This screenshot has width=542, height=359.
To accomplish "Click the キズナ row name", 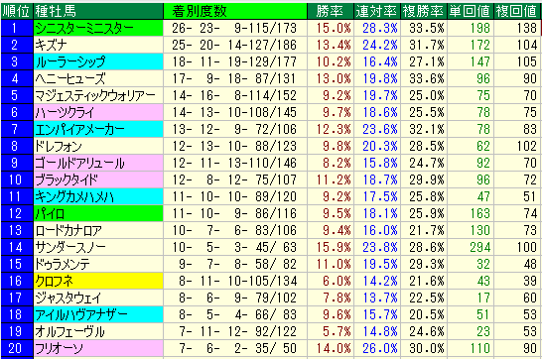I will 52,45.
